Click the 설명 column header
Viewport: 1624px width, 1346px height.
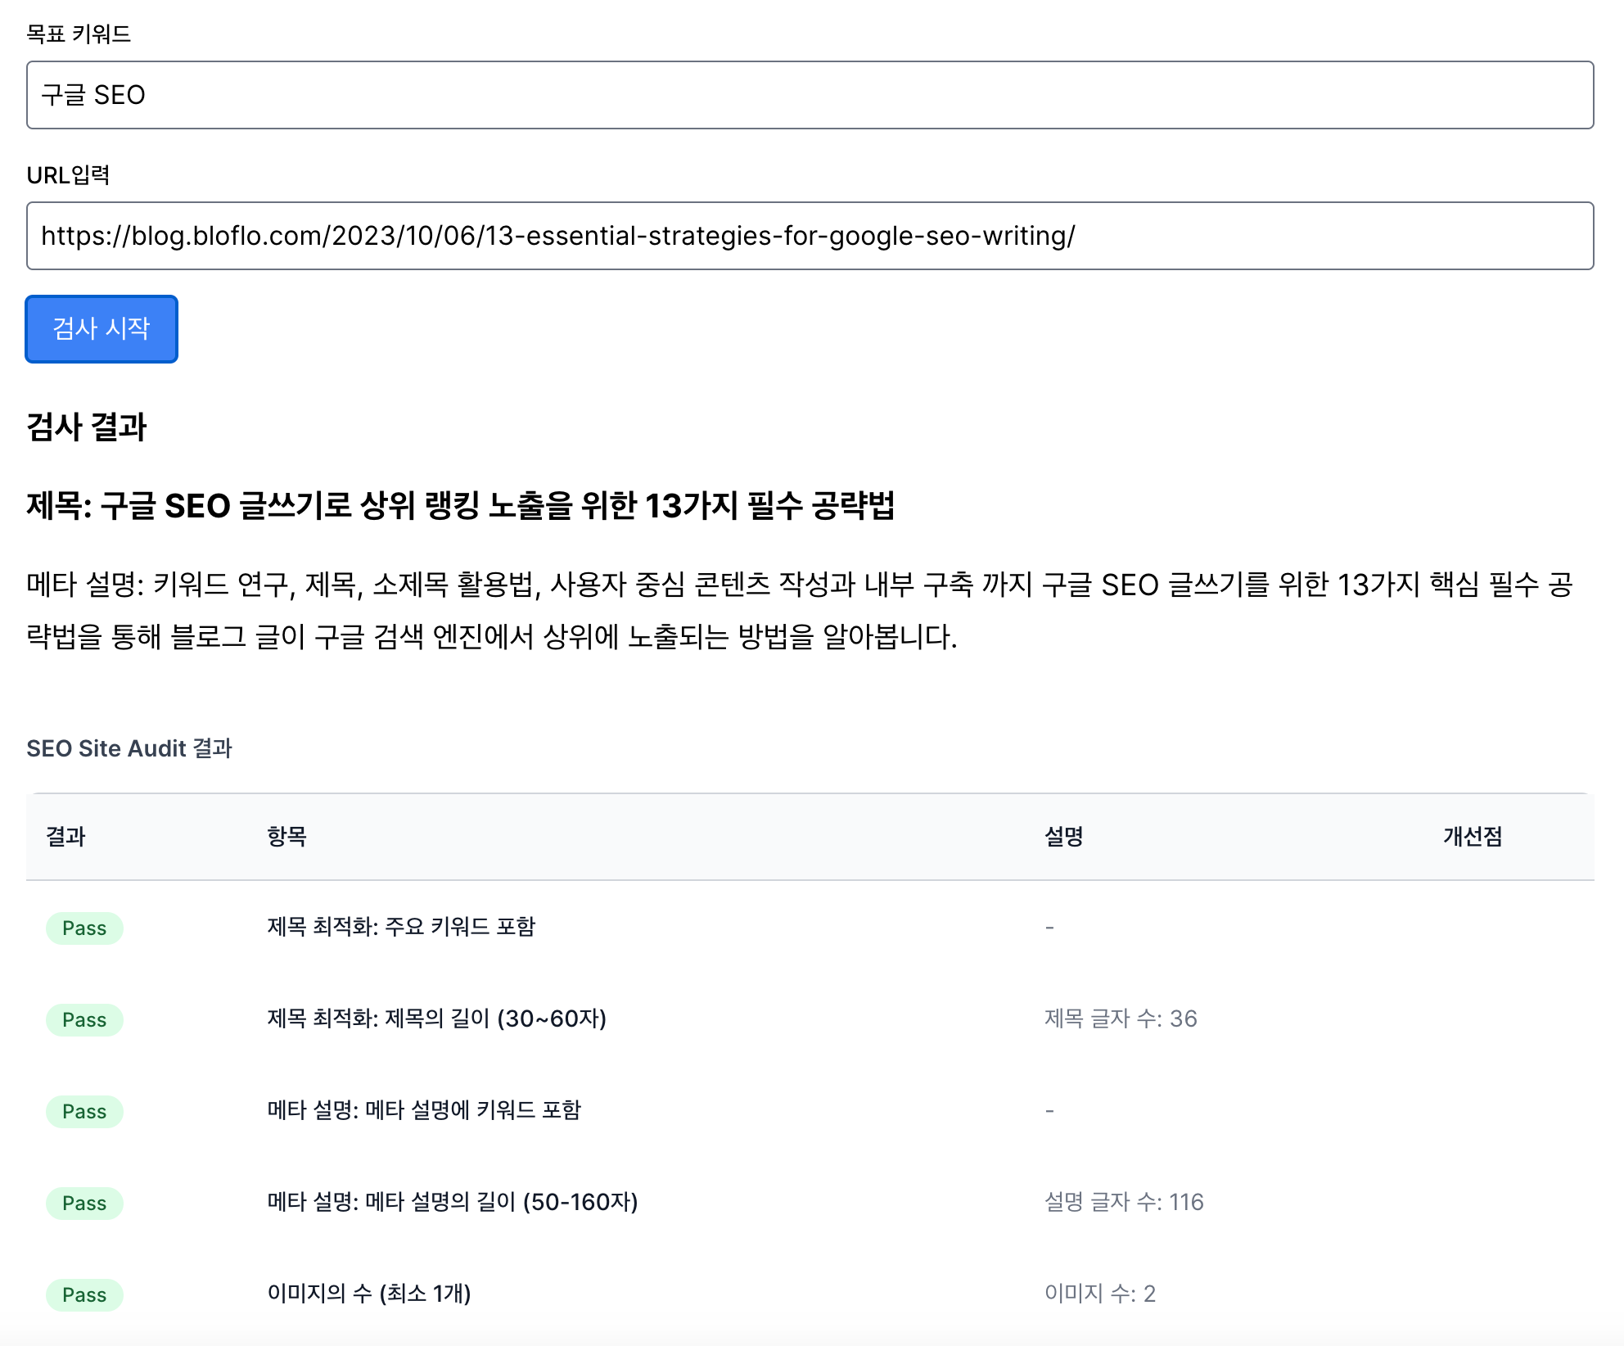pos(1063,836)
